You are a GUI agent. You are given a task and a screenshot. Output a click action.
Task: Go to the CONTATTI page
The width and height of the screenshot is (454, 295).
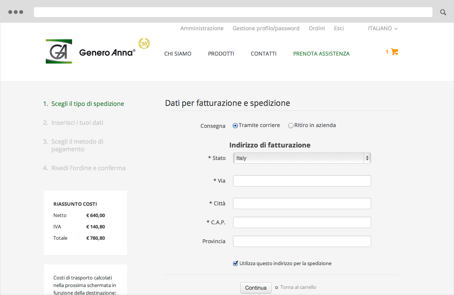263,54
